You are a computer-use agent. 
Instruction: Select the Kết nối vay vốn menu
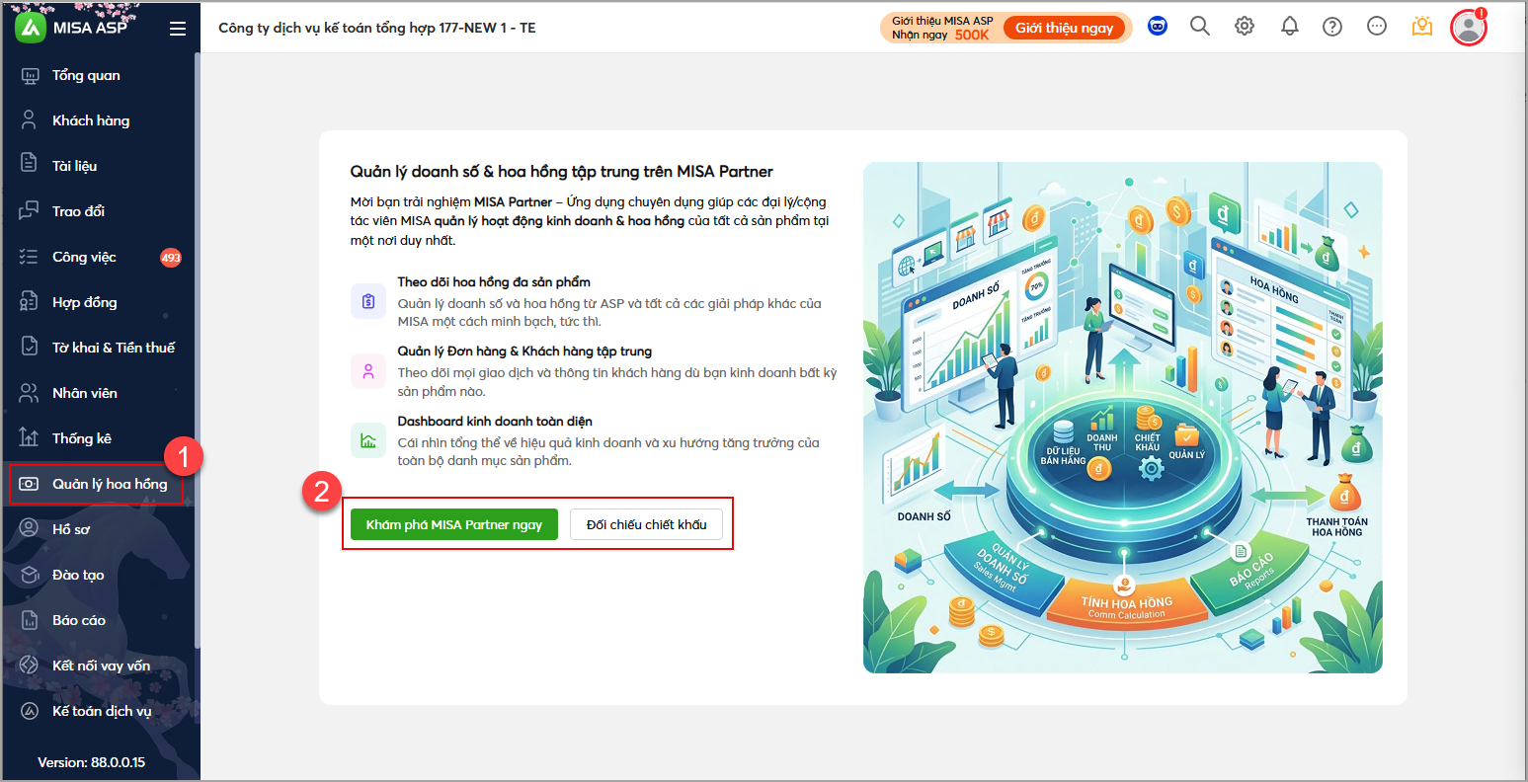pyautogui.click(x=99, y=665)
